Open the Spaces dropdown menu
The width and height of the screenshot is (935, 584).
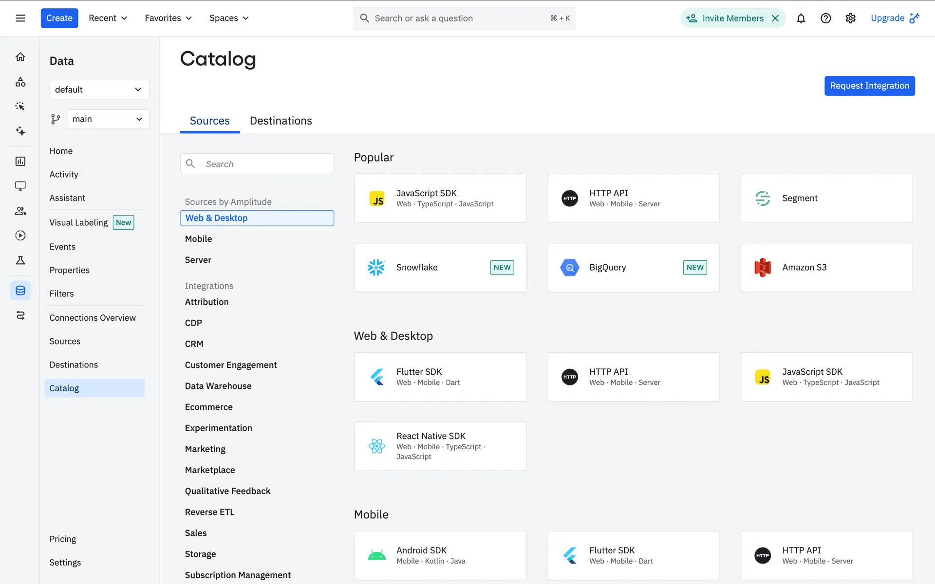tap(229, 18)
